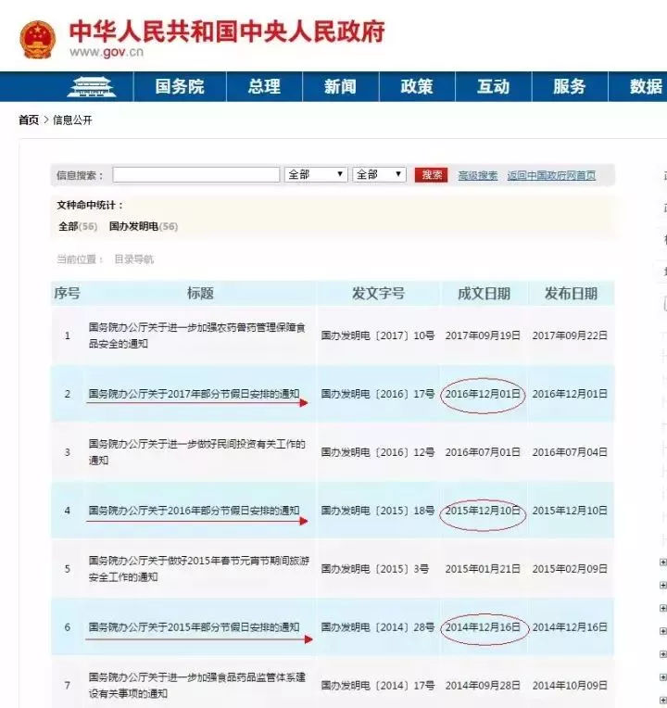
Task: Open the 2017年部分节假日安排 notice
Action: point(194,394)
